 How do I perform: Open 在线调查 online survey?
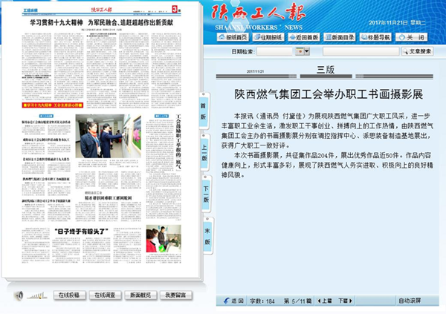tap(105, 295)
